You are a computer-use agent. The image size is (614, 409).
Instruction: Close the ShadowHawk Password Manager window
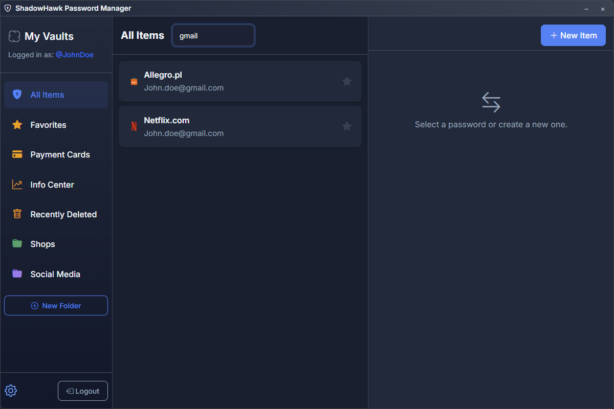coord(603,9)
